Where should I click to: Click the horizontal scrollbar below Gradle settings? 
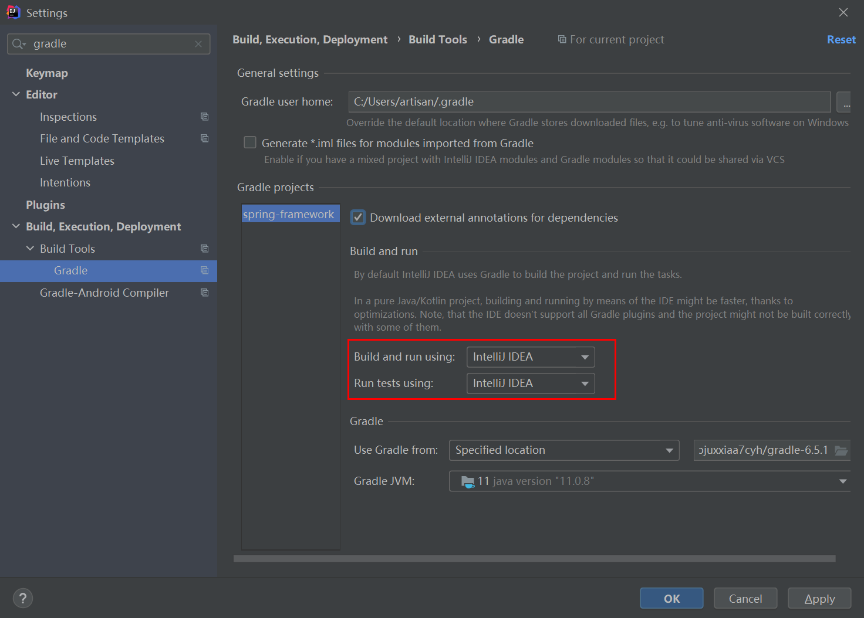click(x=534, y=559)
